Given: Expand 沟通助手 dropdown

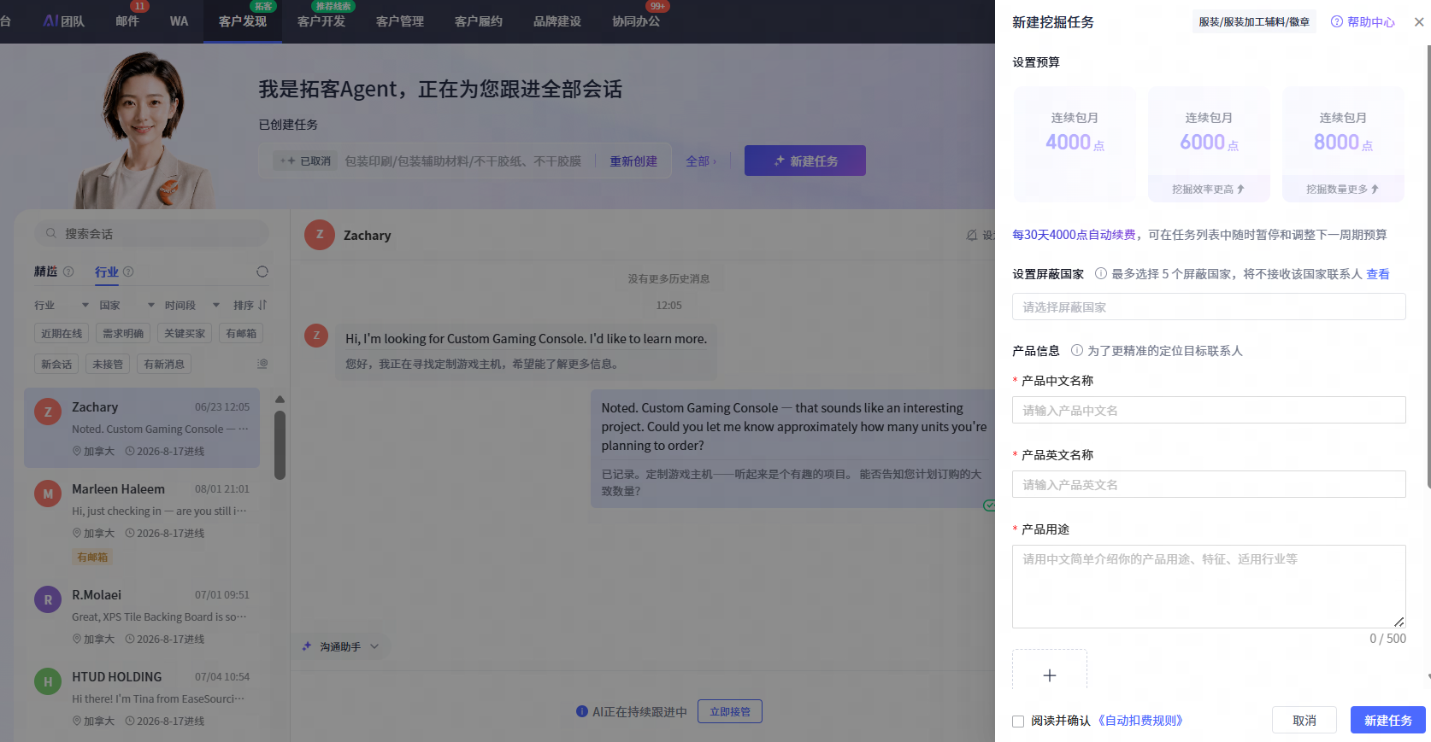Looking at the screenshot, I should point(340,647).
